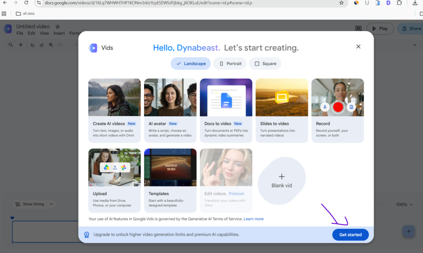Viewport: 423px width, 253px height.
Task: Choose the Docs to video card
Action: pyautogui.click(x=226, y=111)
